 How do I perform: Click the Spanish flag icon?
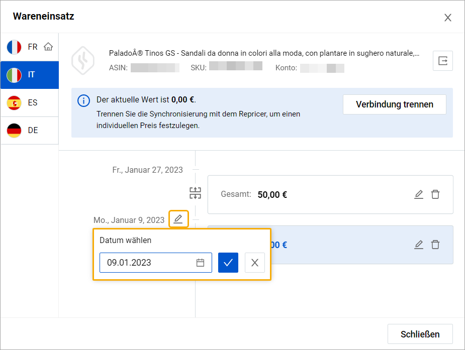[x=14, y=103]
